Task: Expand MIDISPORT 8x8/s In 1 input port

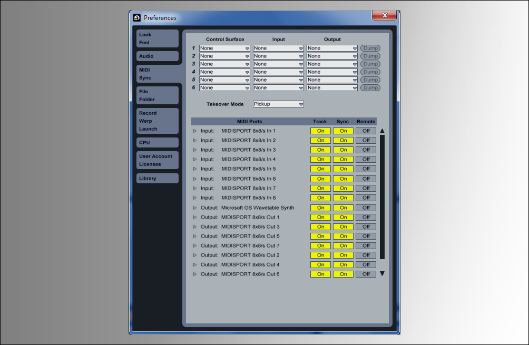Action: pos(194,131)
